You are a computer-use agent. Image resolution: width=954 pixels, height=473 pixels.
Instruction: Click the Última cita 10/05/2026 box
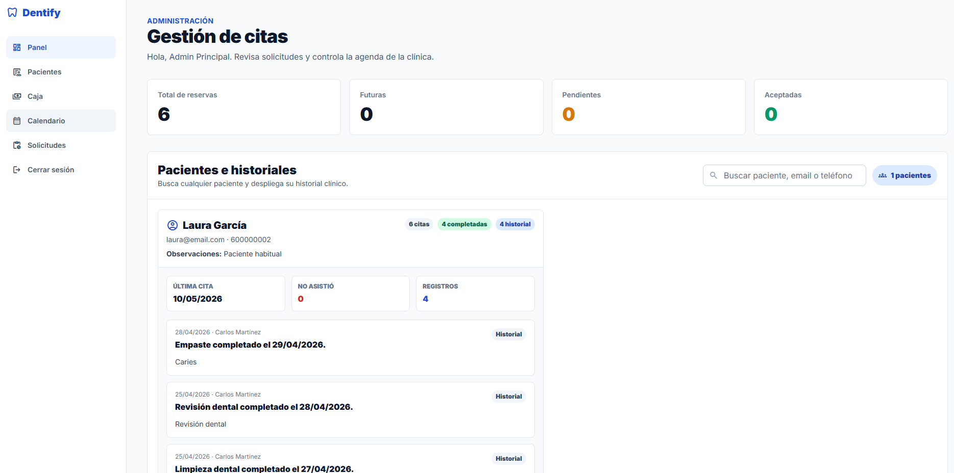226,294
